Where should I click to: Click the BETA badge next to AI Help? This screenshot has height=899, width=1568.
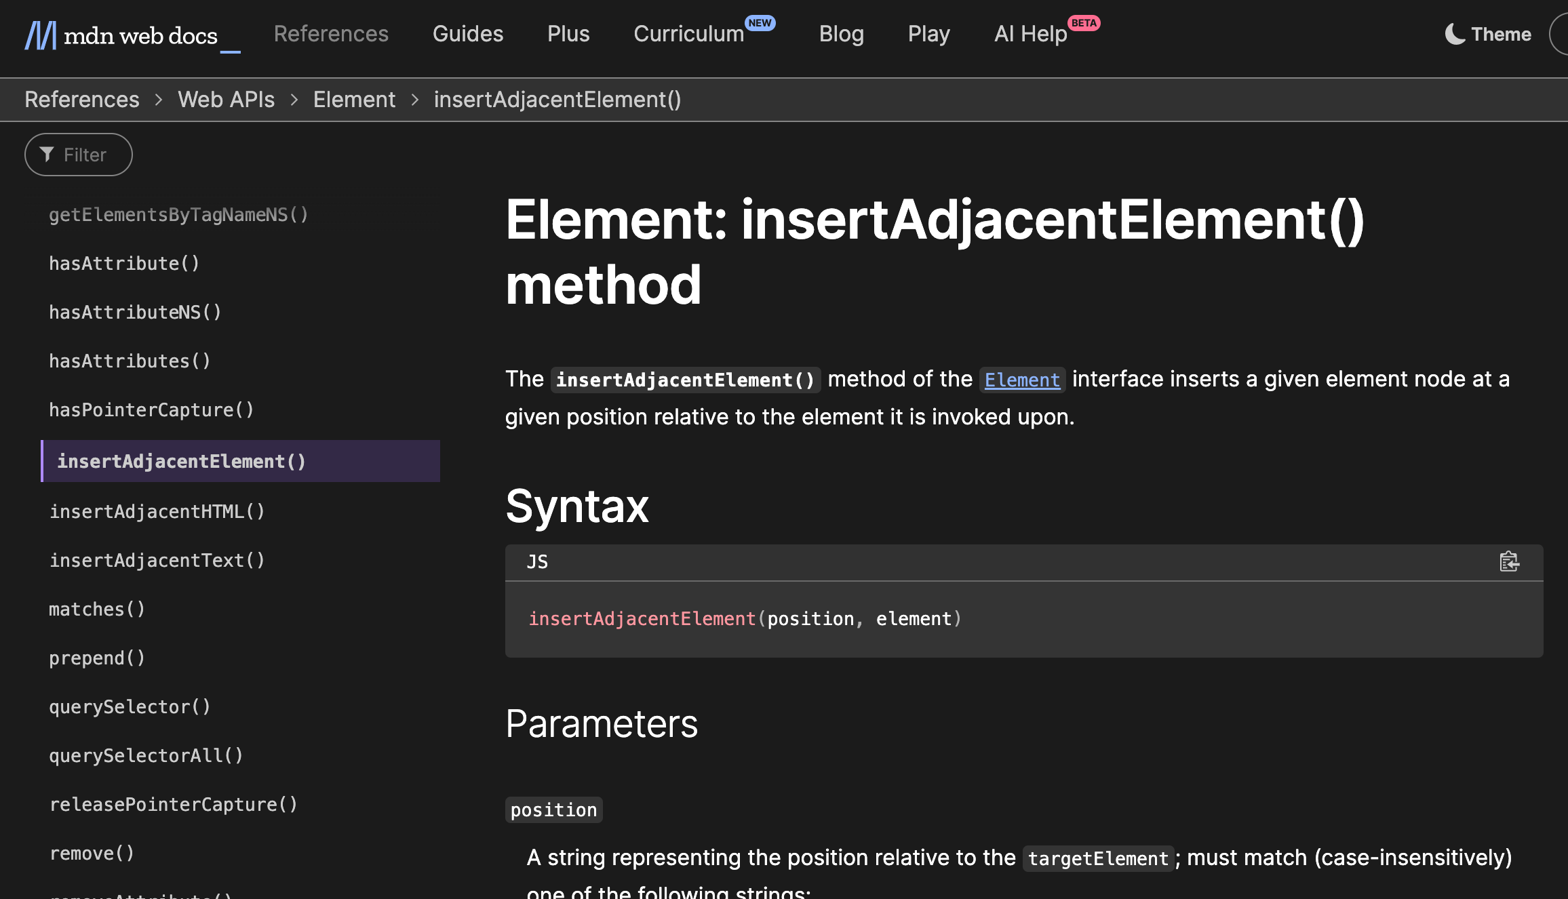(1084, 23)
